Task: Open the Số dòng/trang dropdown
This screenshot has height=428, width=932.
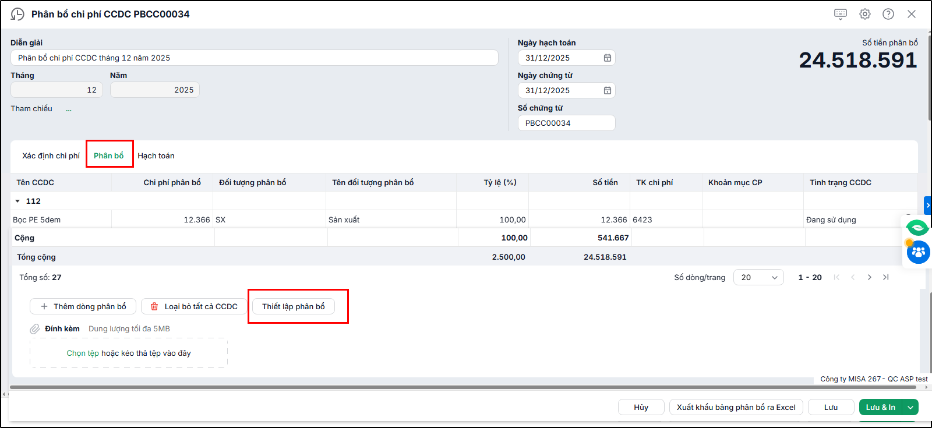Action: coord(758,277)
